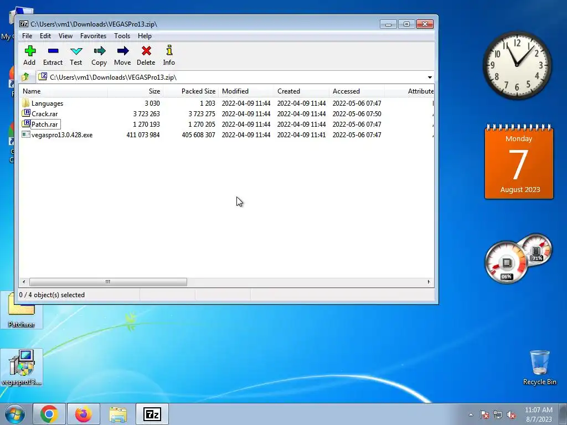Click the network tray icon

(498, 414)
